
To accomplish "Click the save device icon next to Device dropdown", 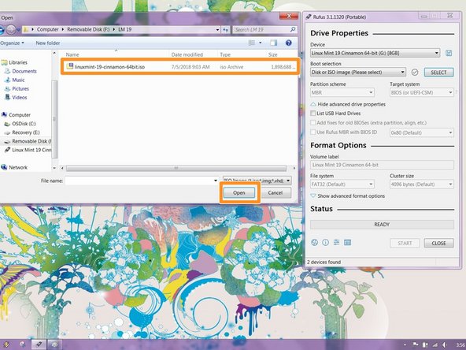I will [x=449, y=54].
